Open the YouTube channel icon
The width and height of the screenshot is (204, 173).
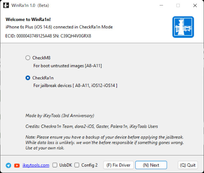click(x=17, y=165)
